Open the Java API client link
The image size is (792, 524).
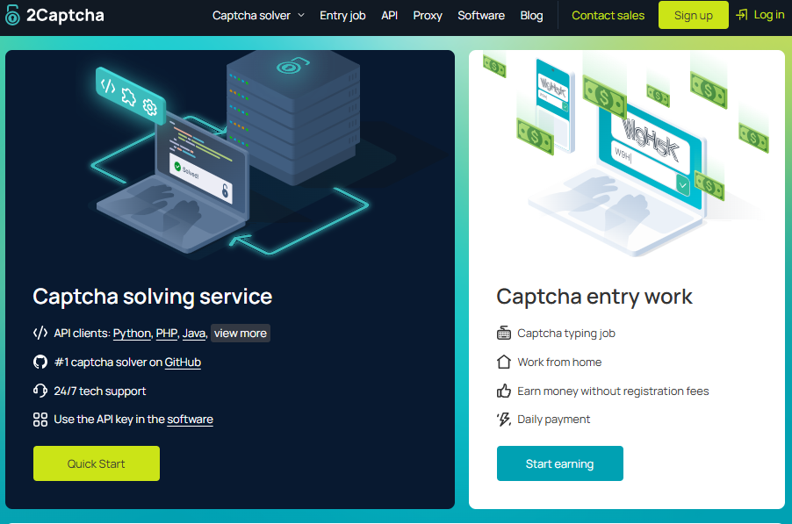pos(193,334)
